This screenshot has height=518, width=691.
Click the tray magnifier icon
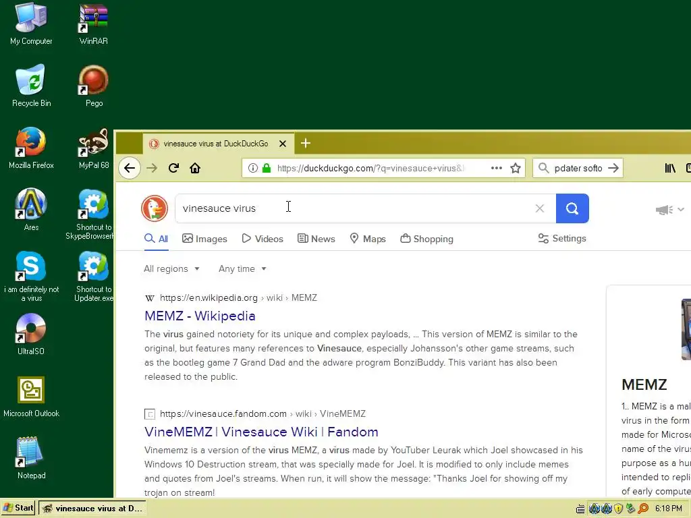point(643,509)
